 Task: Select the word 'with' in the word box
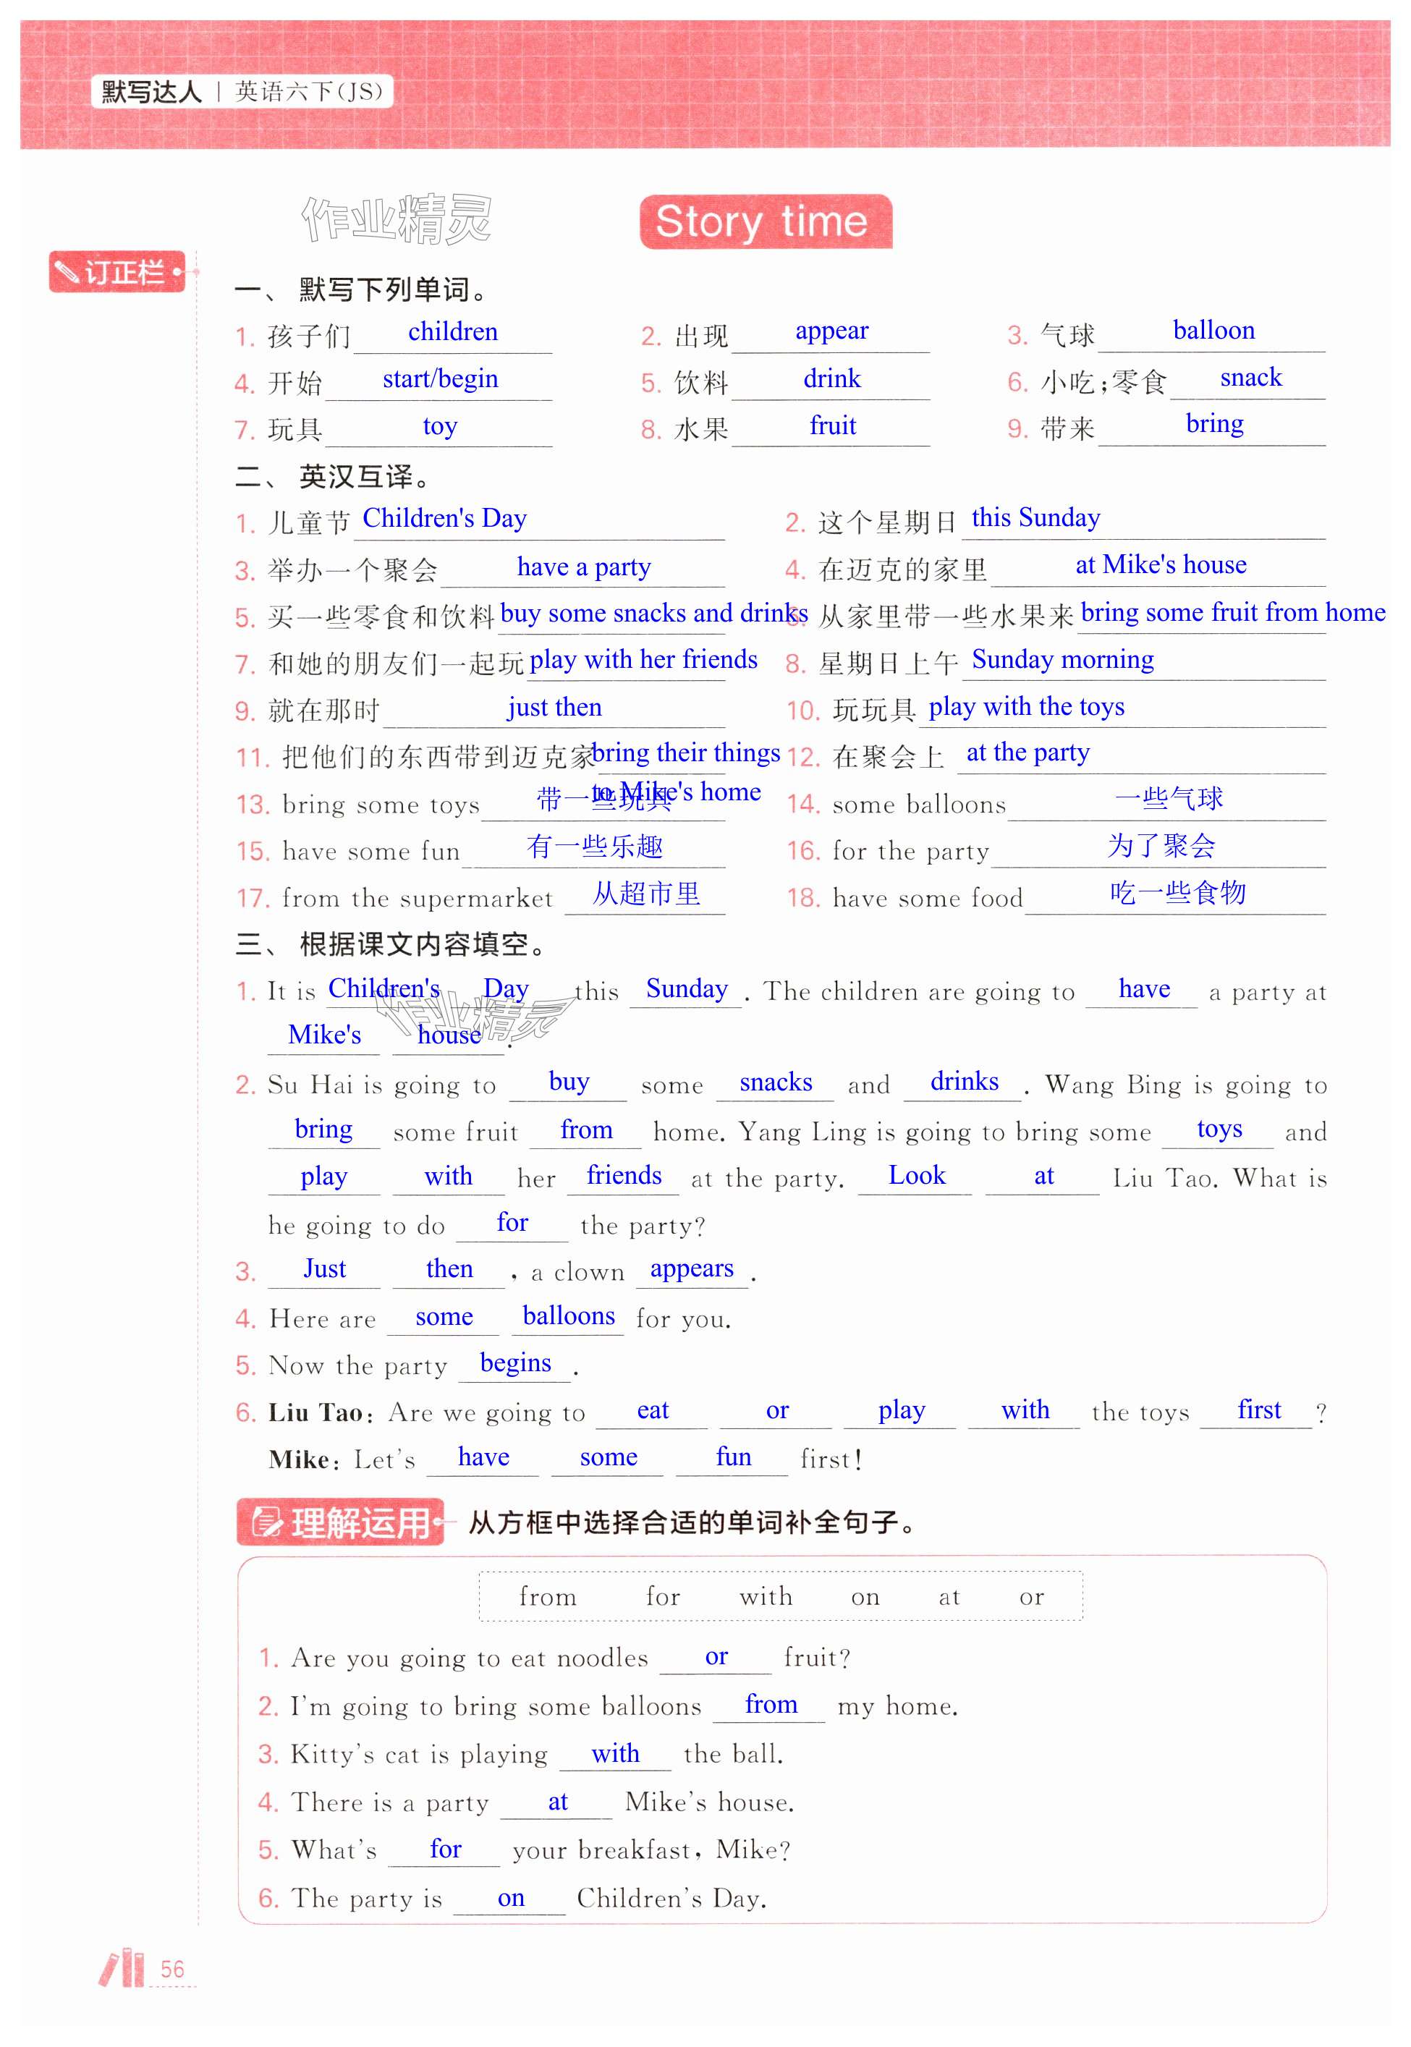tap(766, 1596)
